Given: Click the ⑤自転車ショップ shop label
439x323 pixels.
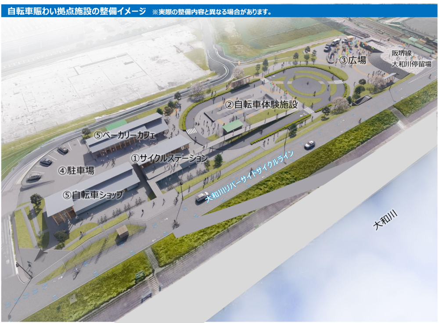Looking at the screenshot, I should [94, 194].
